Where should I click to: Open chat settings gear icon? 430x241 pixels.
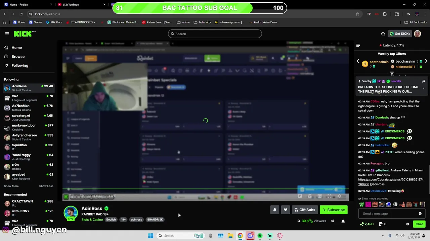407,224
